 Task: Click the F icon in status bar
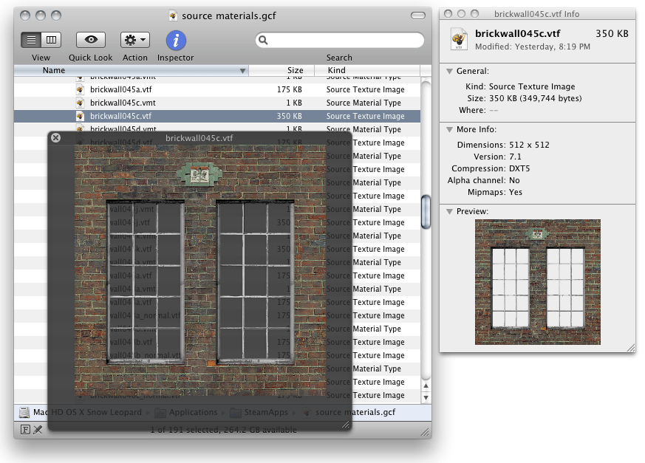coord(25,430)
